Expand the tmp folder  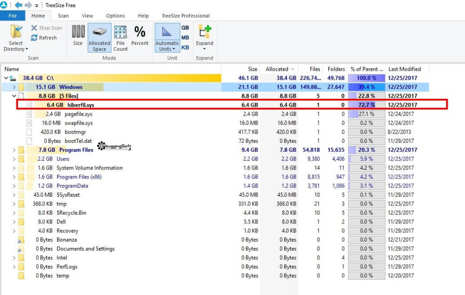point(14,204)
